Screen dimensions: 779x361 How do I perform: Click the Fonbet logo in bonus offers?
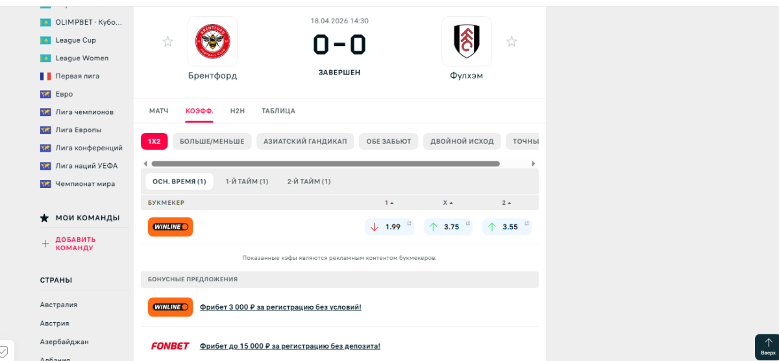(170, 346)
